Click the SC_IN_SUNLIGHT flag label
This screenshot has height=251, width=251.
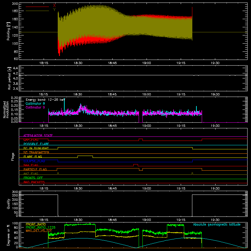pyautogui.click(x=36, y=148)
